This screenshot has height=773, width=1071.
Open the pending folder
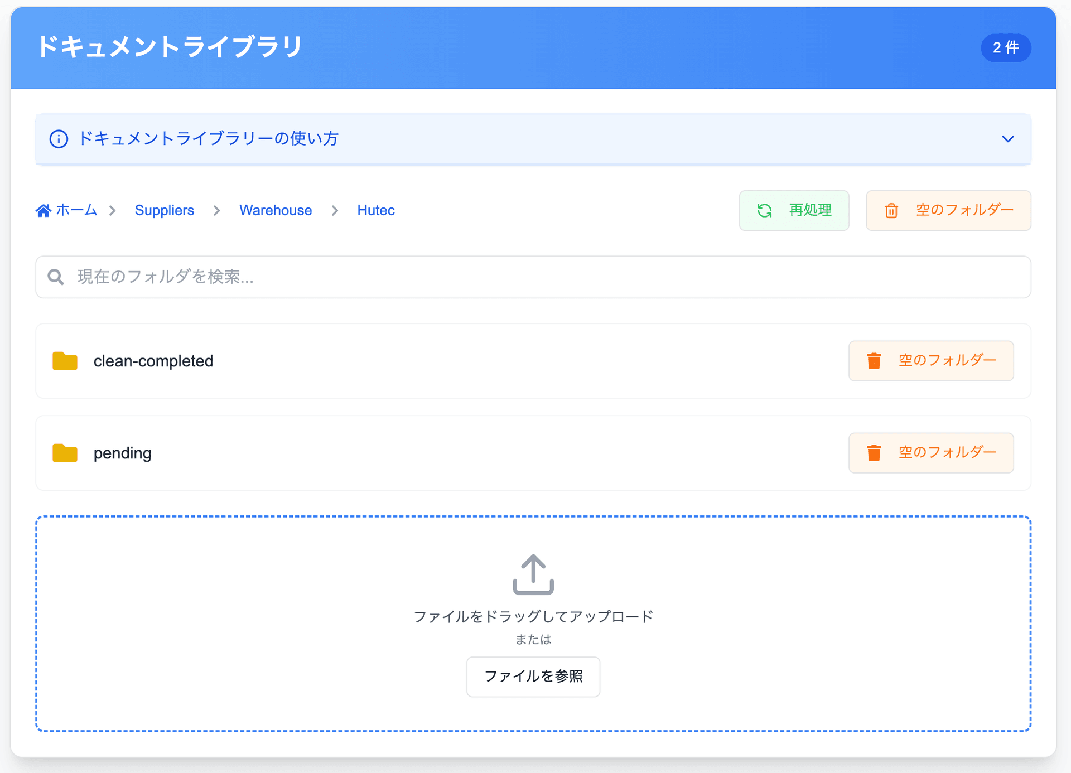122,453
